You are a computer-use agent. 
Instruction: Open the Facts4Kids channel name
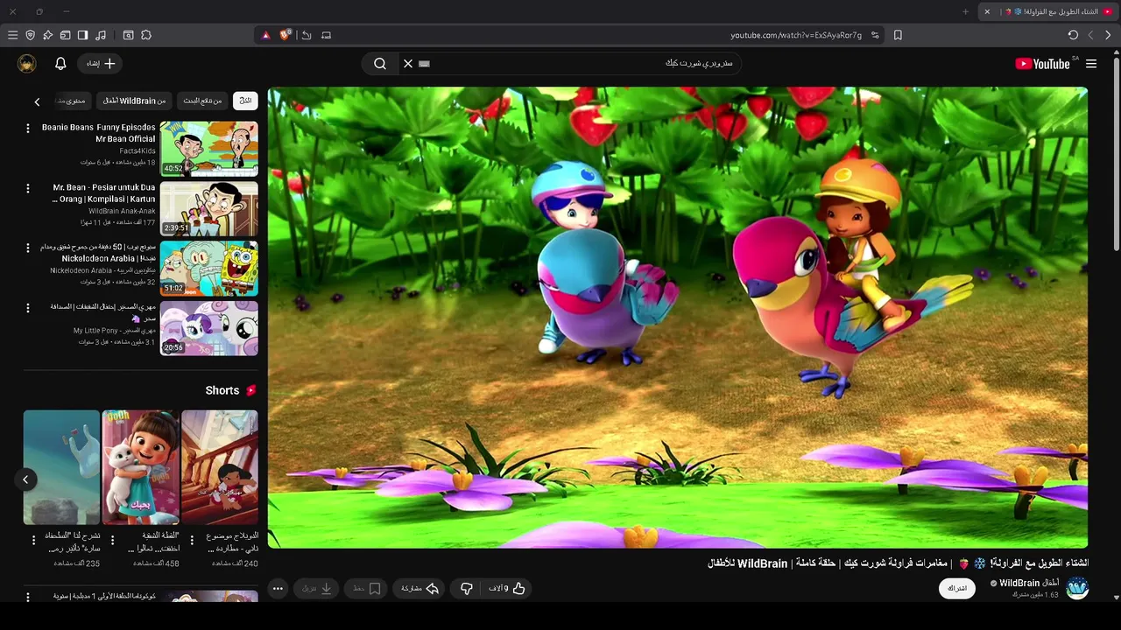(x=137, y=151)
